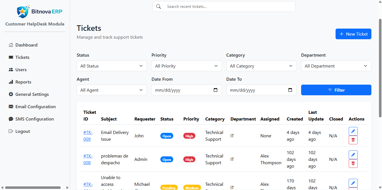Viewport: 382px width, 190px height.
Task: Open Reports from the sidebar menu
Action: [x=23, y=82]
